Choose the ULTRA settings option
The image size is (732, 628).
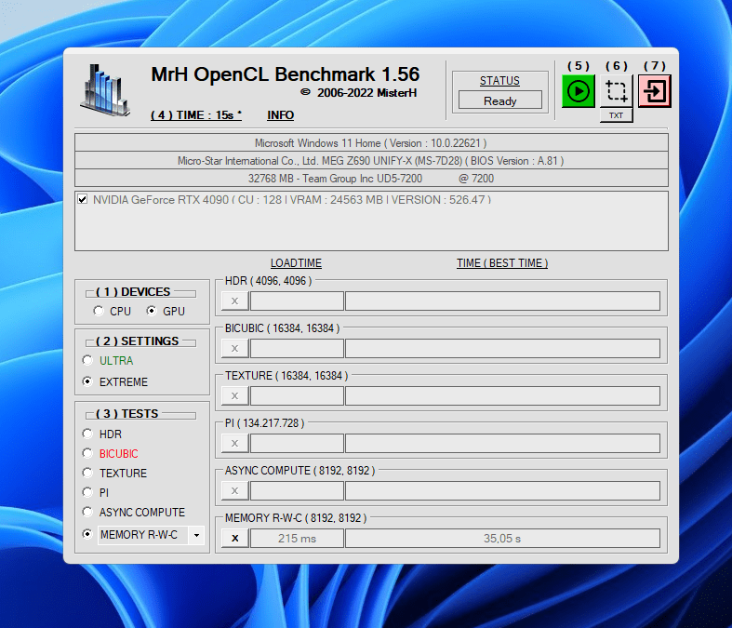tap(87, 360)
